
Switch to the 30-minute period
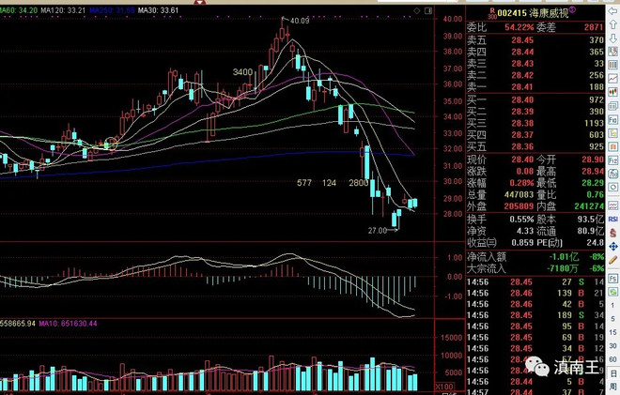tap(612, 345)
